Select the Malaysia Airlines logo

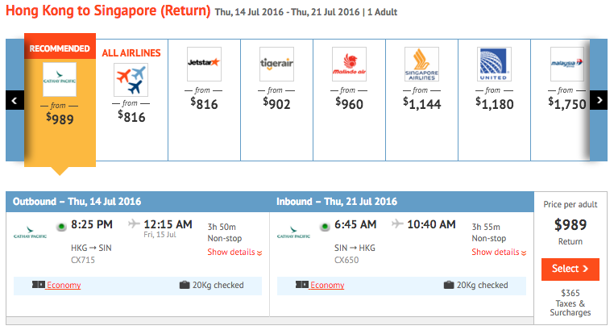pyautogui.click(x=566, y=64)
